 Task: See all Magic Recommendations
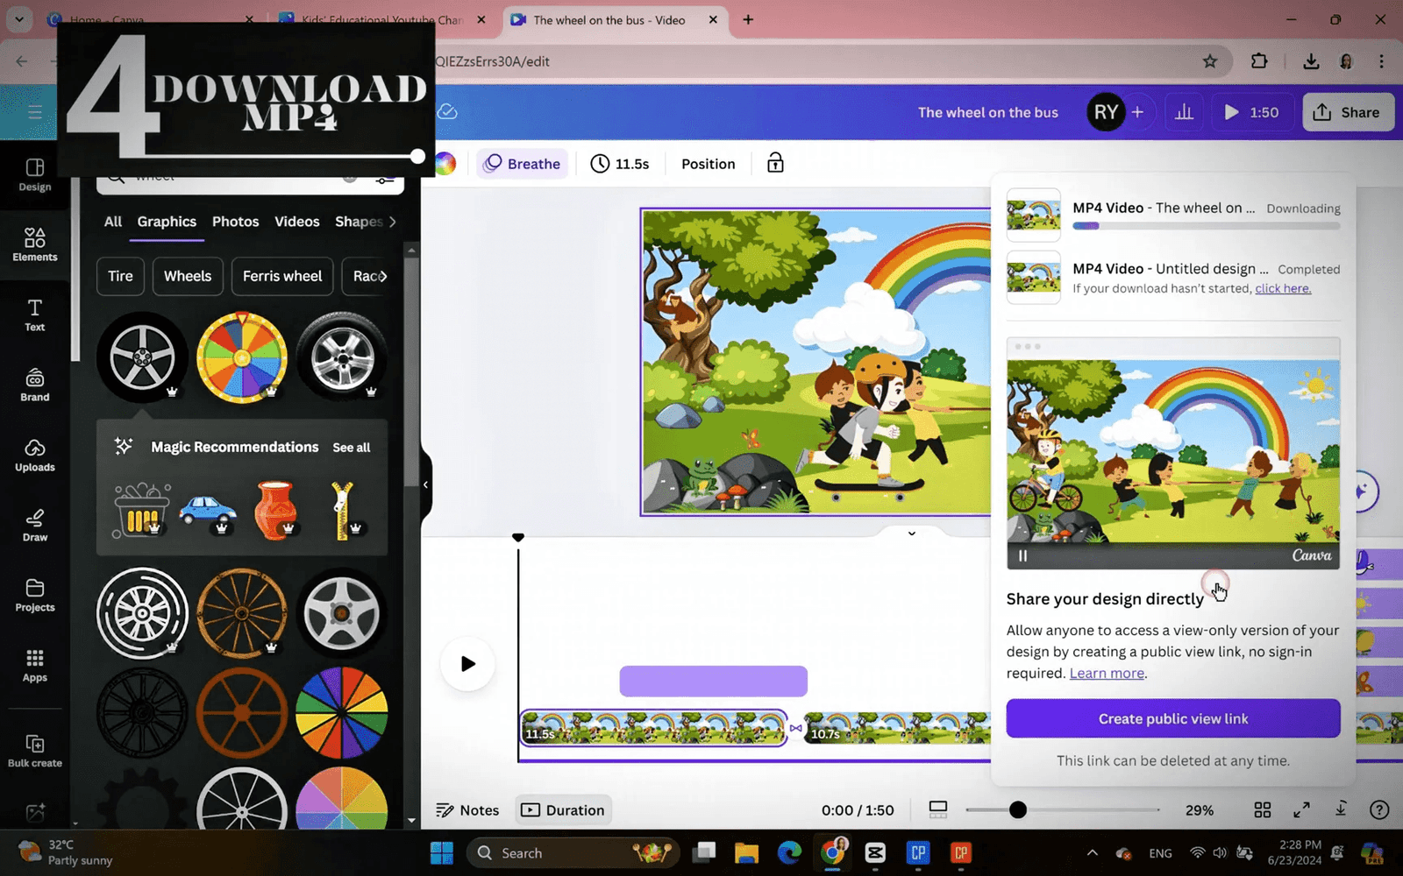point(351,448)
